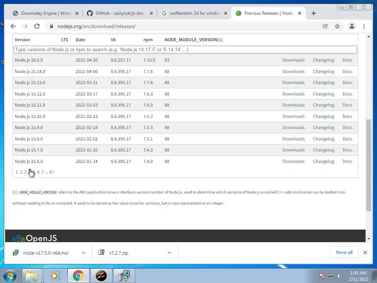Bookmark this page with the star icon
Screen dimensions: 377x283
click(337, 26)
